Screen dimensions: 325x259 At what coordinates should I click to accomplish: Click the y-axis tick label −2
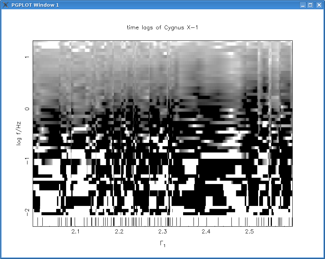tap(27, 212)
